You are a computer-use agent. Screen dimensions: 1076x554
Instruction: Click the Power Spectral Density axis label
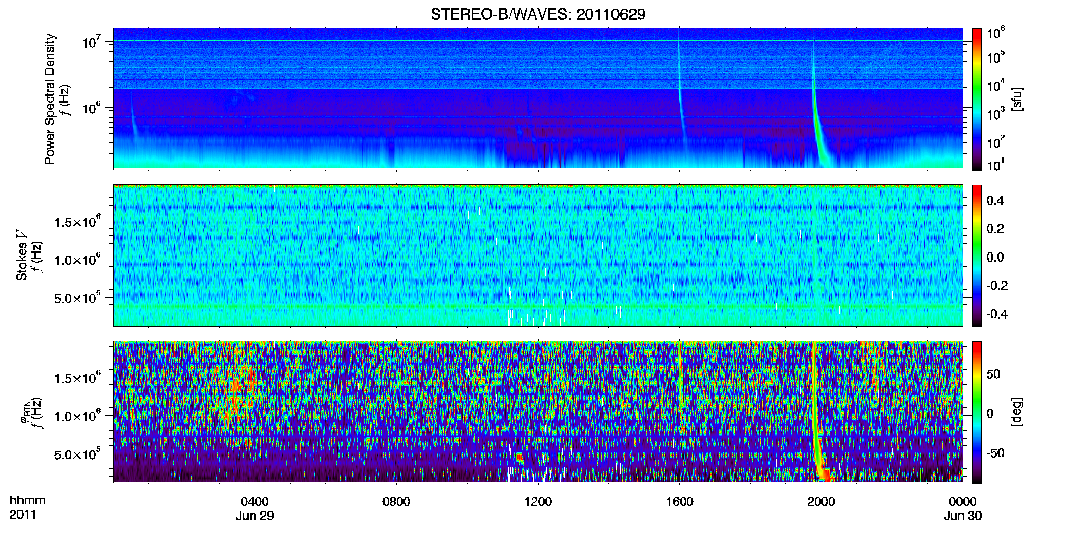coord(50,99)
